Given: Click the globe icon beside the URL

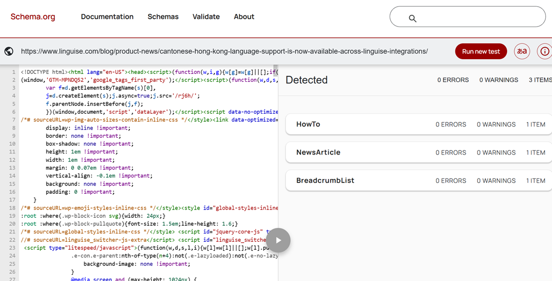Looking at the screenshot, I should tap(9, 52).
